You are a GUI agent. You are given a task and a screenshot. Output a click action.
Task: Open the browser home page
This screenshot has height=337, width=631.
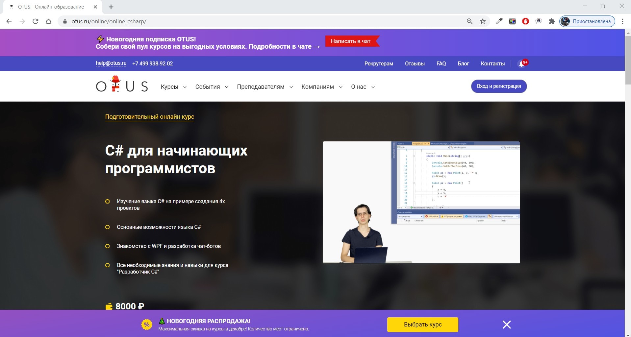(x=48, y=21)
